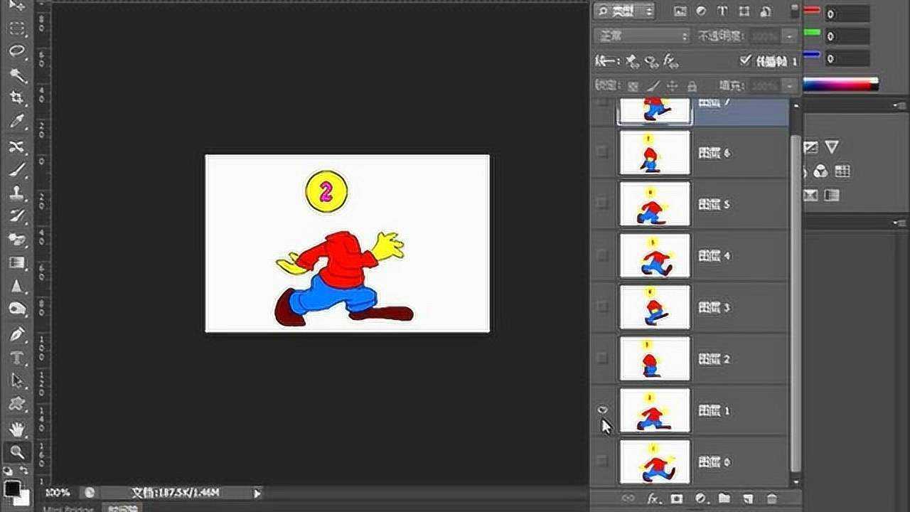The width and height of the screenshot is (910, 512).
Task: Show layer 图层 3
Action: (603, 306)
